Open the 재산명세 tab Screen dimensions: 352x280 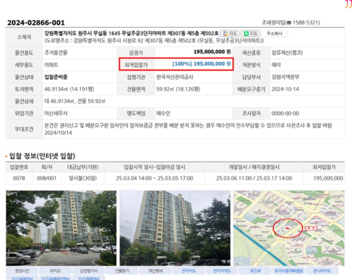click(155, 271)
